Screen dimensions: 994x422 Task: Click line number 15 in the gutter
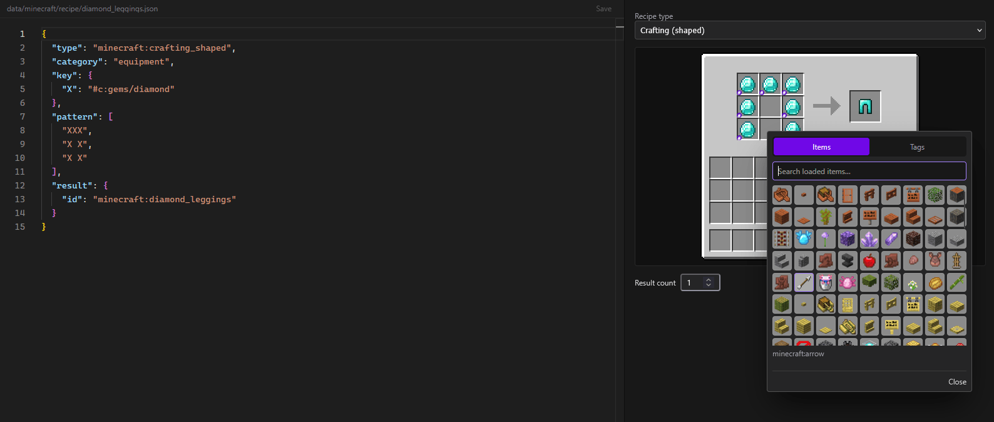(20, 227)
